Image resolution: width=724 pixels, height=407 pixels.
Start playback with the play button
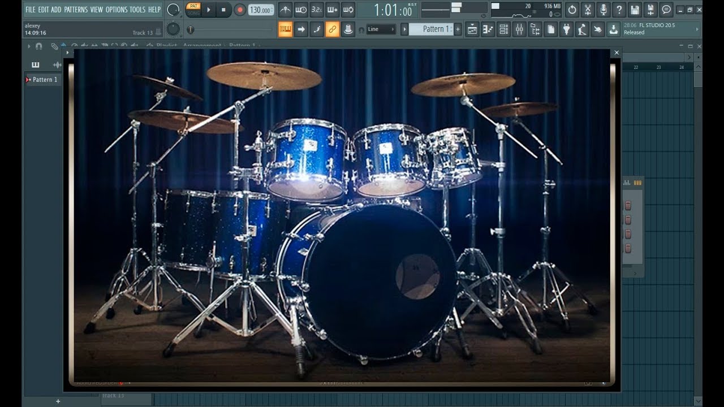209,10
